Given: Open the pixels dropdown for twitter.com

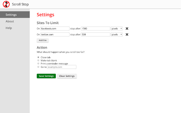Looking at the screenshot, I should (x=117, y=34).
